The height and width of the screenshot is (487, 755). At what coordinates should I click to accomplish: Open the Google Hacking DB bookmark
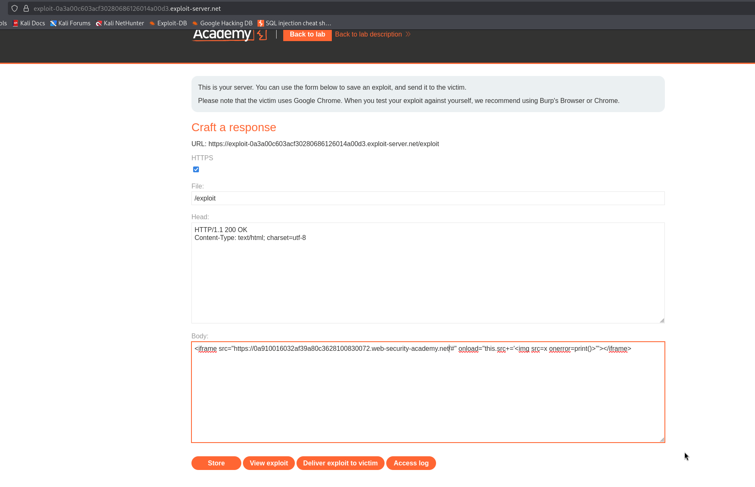222,23
